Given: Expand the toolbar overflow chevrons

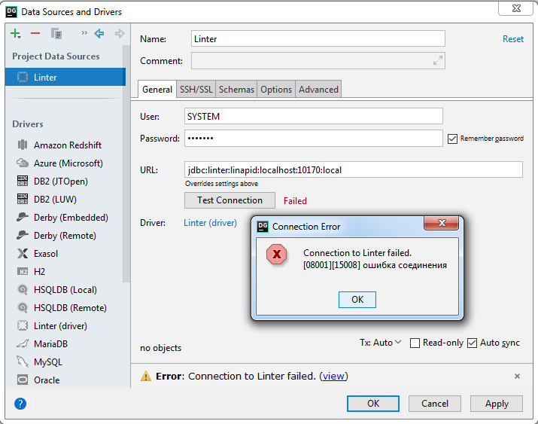Looking at the screenshot, I should tap(84, 33).
